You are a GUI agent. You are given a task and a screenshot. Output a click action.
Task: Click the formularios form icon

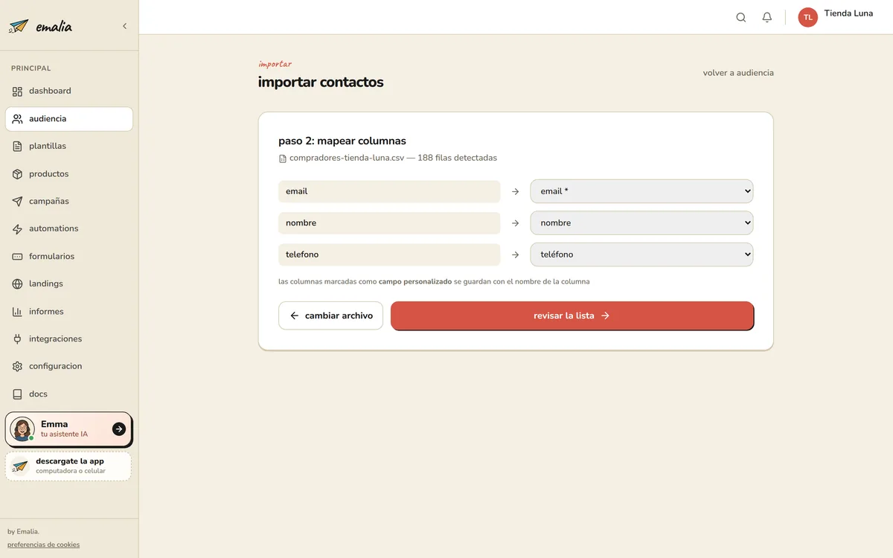click(x=17, y=257)
